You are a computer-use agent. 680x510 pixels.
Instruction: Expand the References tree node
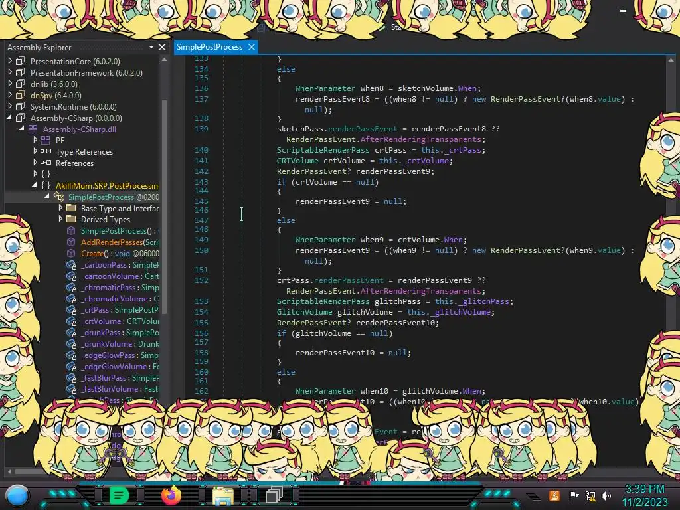pyautogui.click(x=35, y=162)
